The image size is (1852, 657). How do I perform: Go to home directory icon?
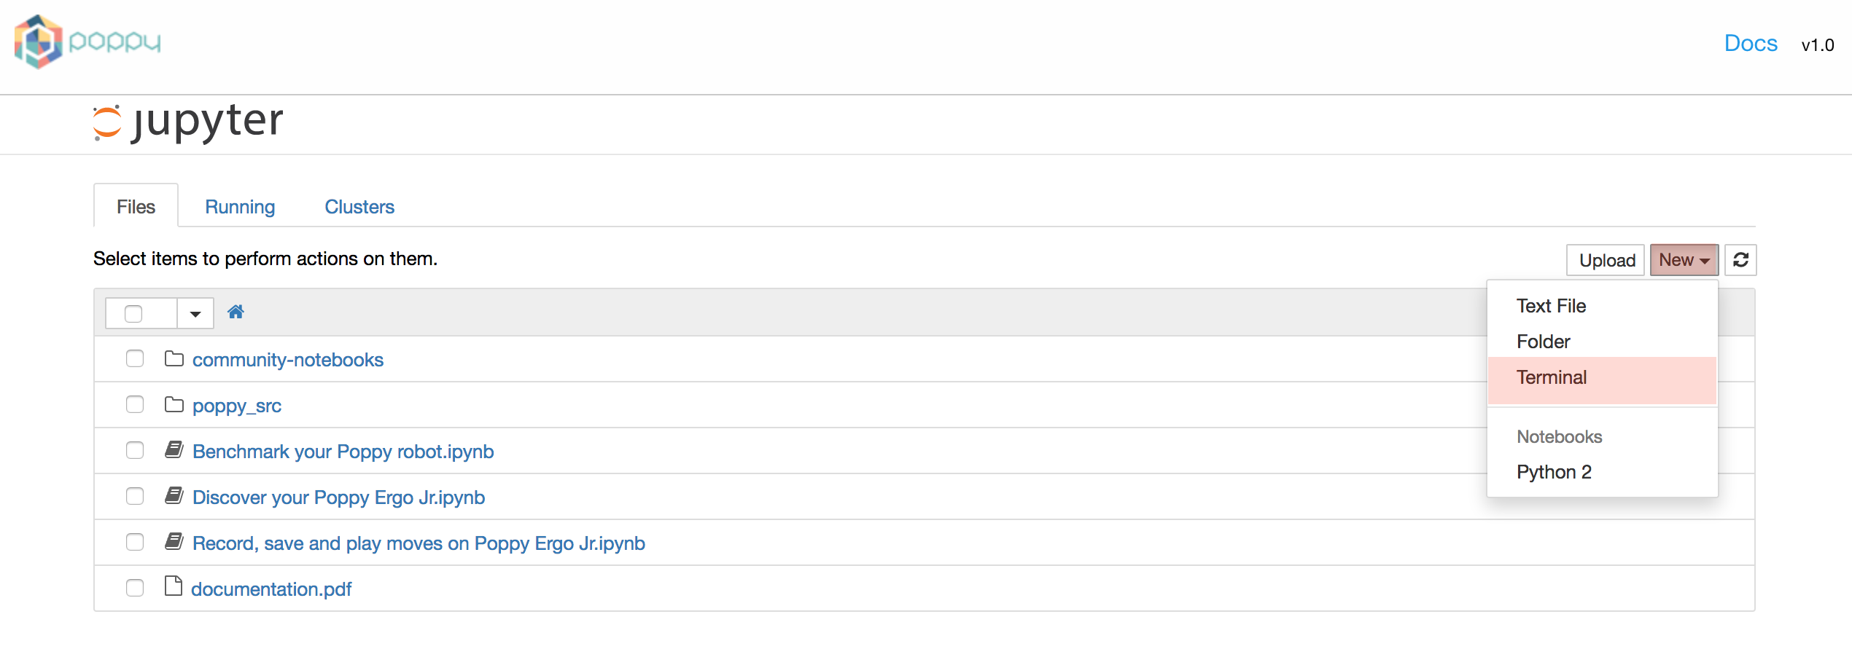(236, 312)
